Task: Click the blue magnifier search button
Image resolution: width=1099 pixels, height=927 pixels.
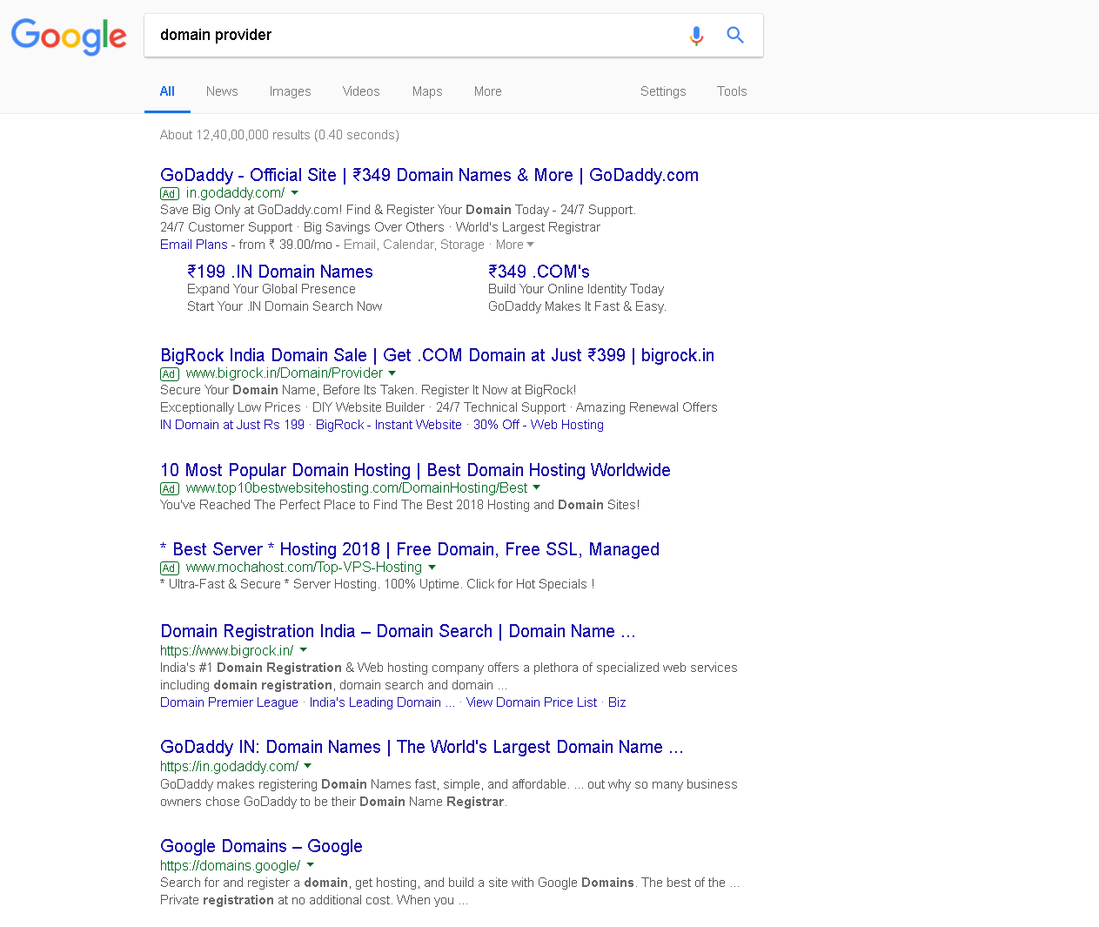Action: pos(735,35)
